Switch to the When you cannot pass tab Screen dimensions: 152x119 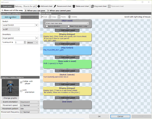(59, 11)
